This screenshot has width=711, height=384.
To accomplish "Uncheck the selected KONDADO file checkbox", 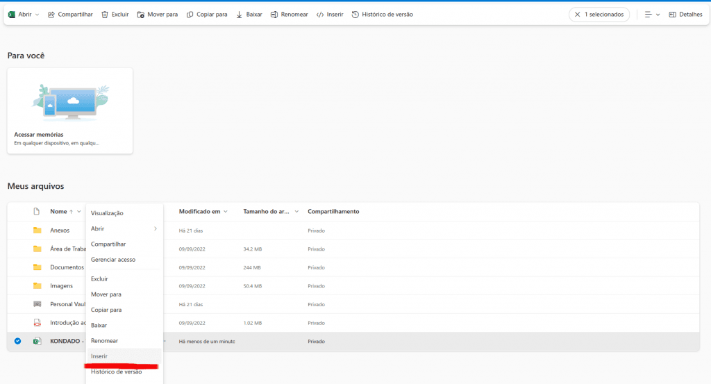I will point(17,341).
